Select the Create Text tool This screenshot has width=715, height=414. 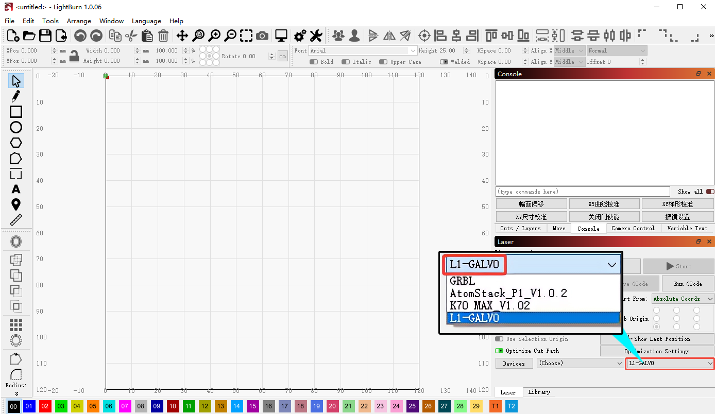tap(16, 189)
